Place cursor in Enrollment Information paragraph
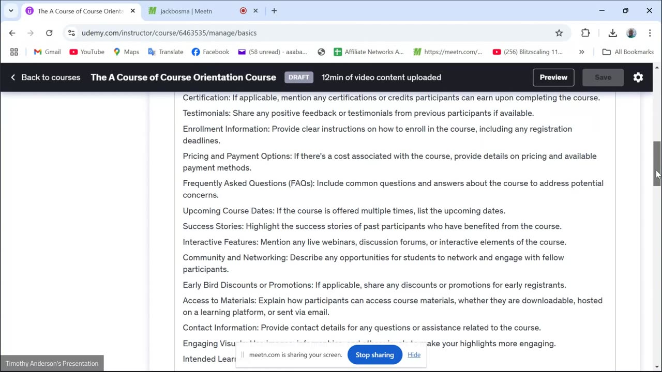Screen dimensions: 662x372 click(x=378, y=135)
